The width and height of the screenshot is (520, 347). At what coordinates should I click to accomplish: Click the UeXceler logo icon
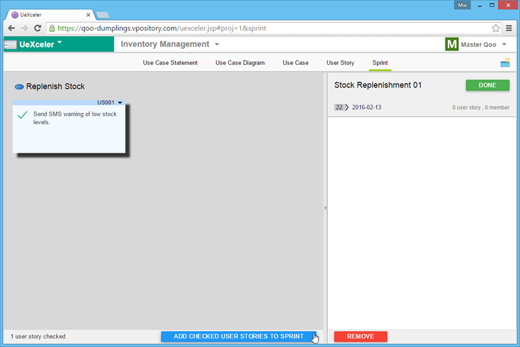pyautogui.click(x=10, y=44)
